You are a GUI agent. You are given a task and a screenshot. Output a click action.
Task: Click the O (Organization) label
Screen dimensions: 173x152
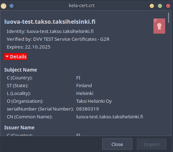coord(25,101)
